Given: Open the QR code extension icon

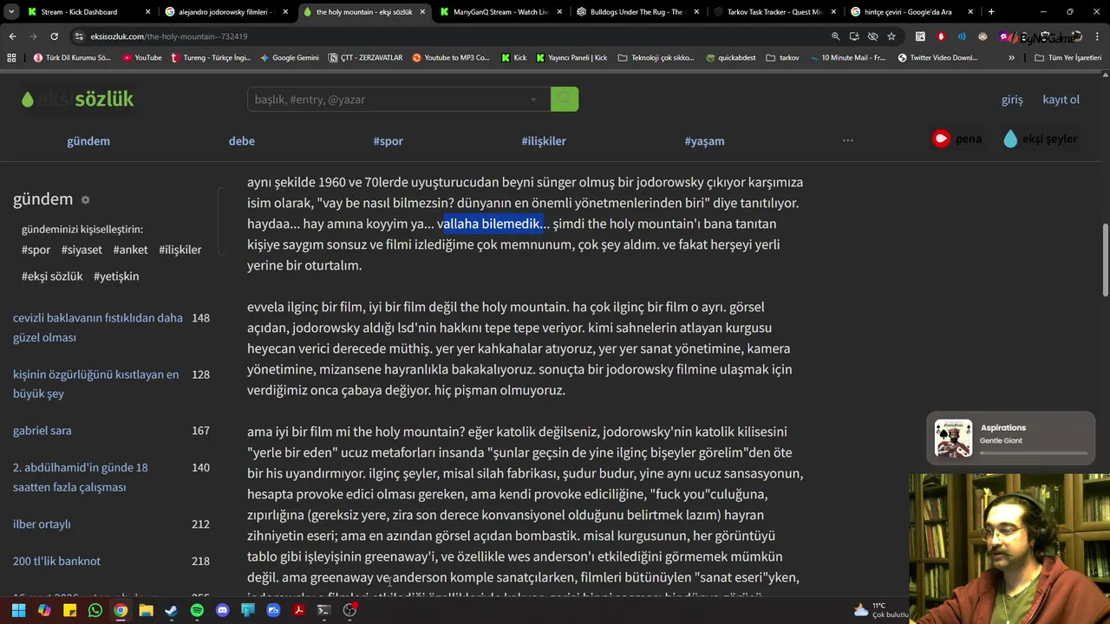Looking at the screenshot, I should pyautogui.click(x=920, y=36).
